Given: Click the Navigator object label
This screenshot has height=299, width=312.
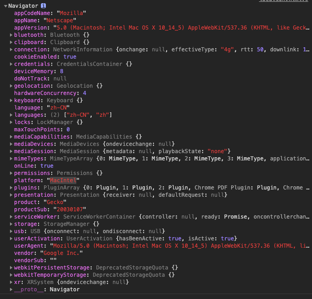Looking at the screenshot, I should pyautogui.click(x=23, y=6).
